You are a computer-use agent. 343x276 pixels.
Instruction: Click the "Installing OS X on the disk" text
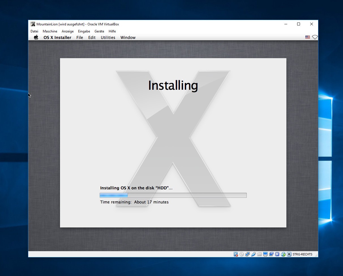(x=136, y=188)
